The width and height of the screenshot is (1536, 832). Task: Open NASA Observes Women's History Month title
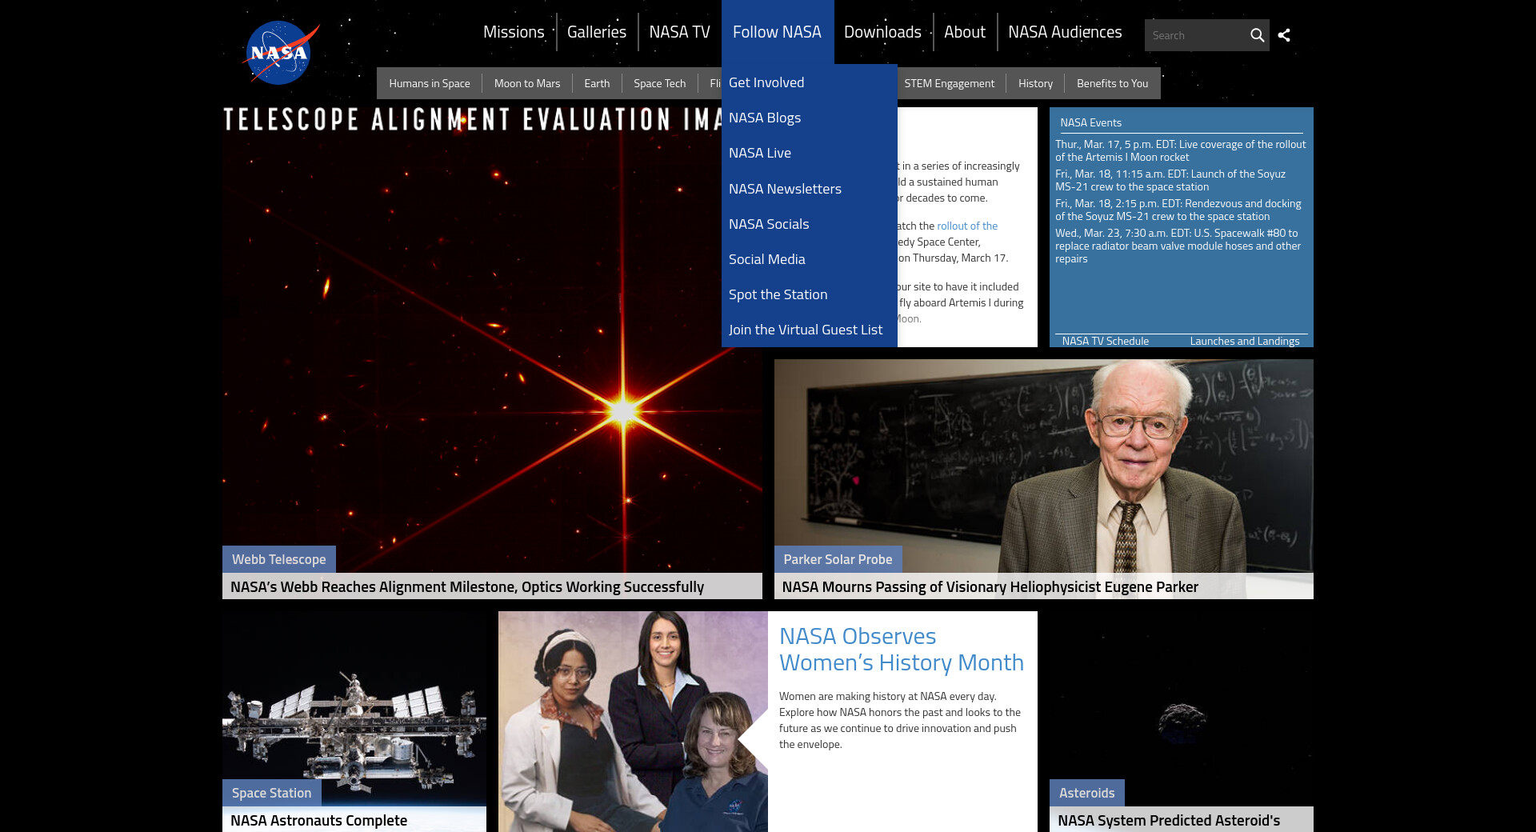point(902,649)
